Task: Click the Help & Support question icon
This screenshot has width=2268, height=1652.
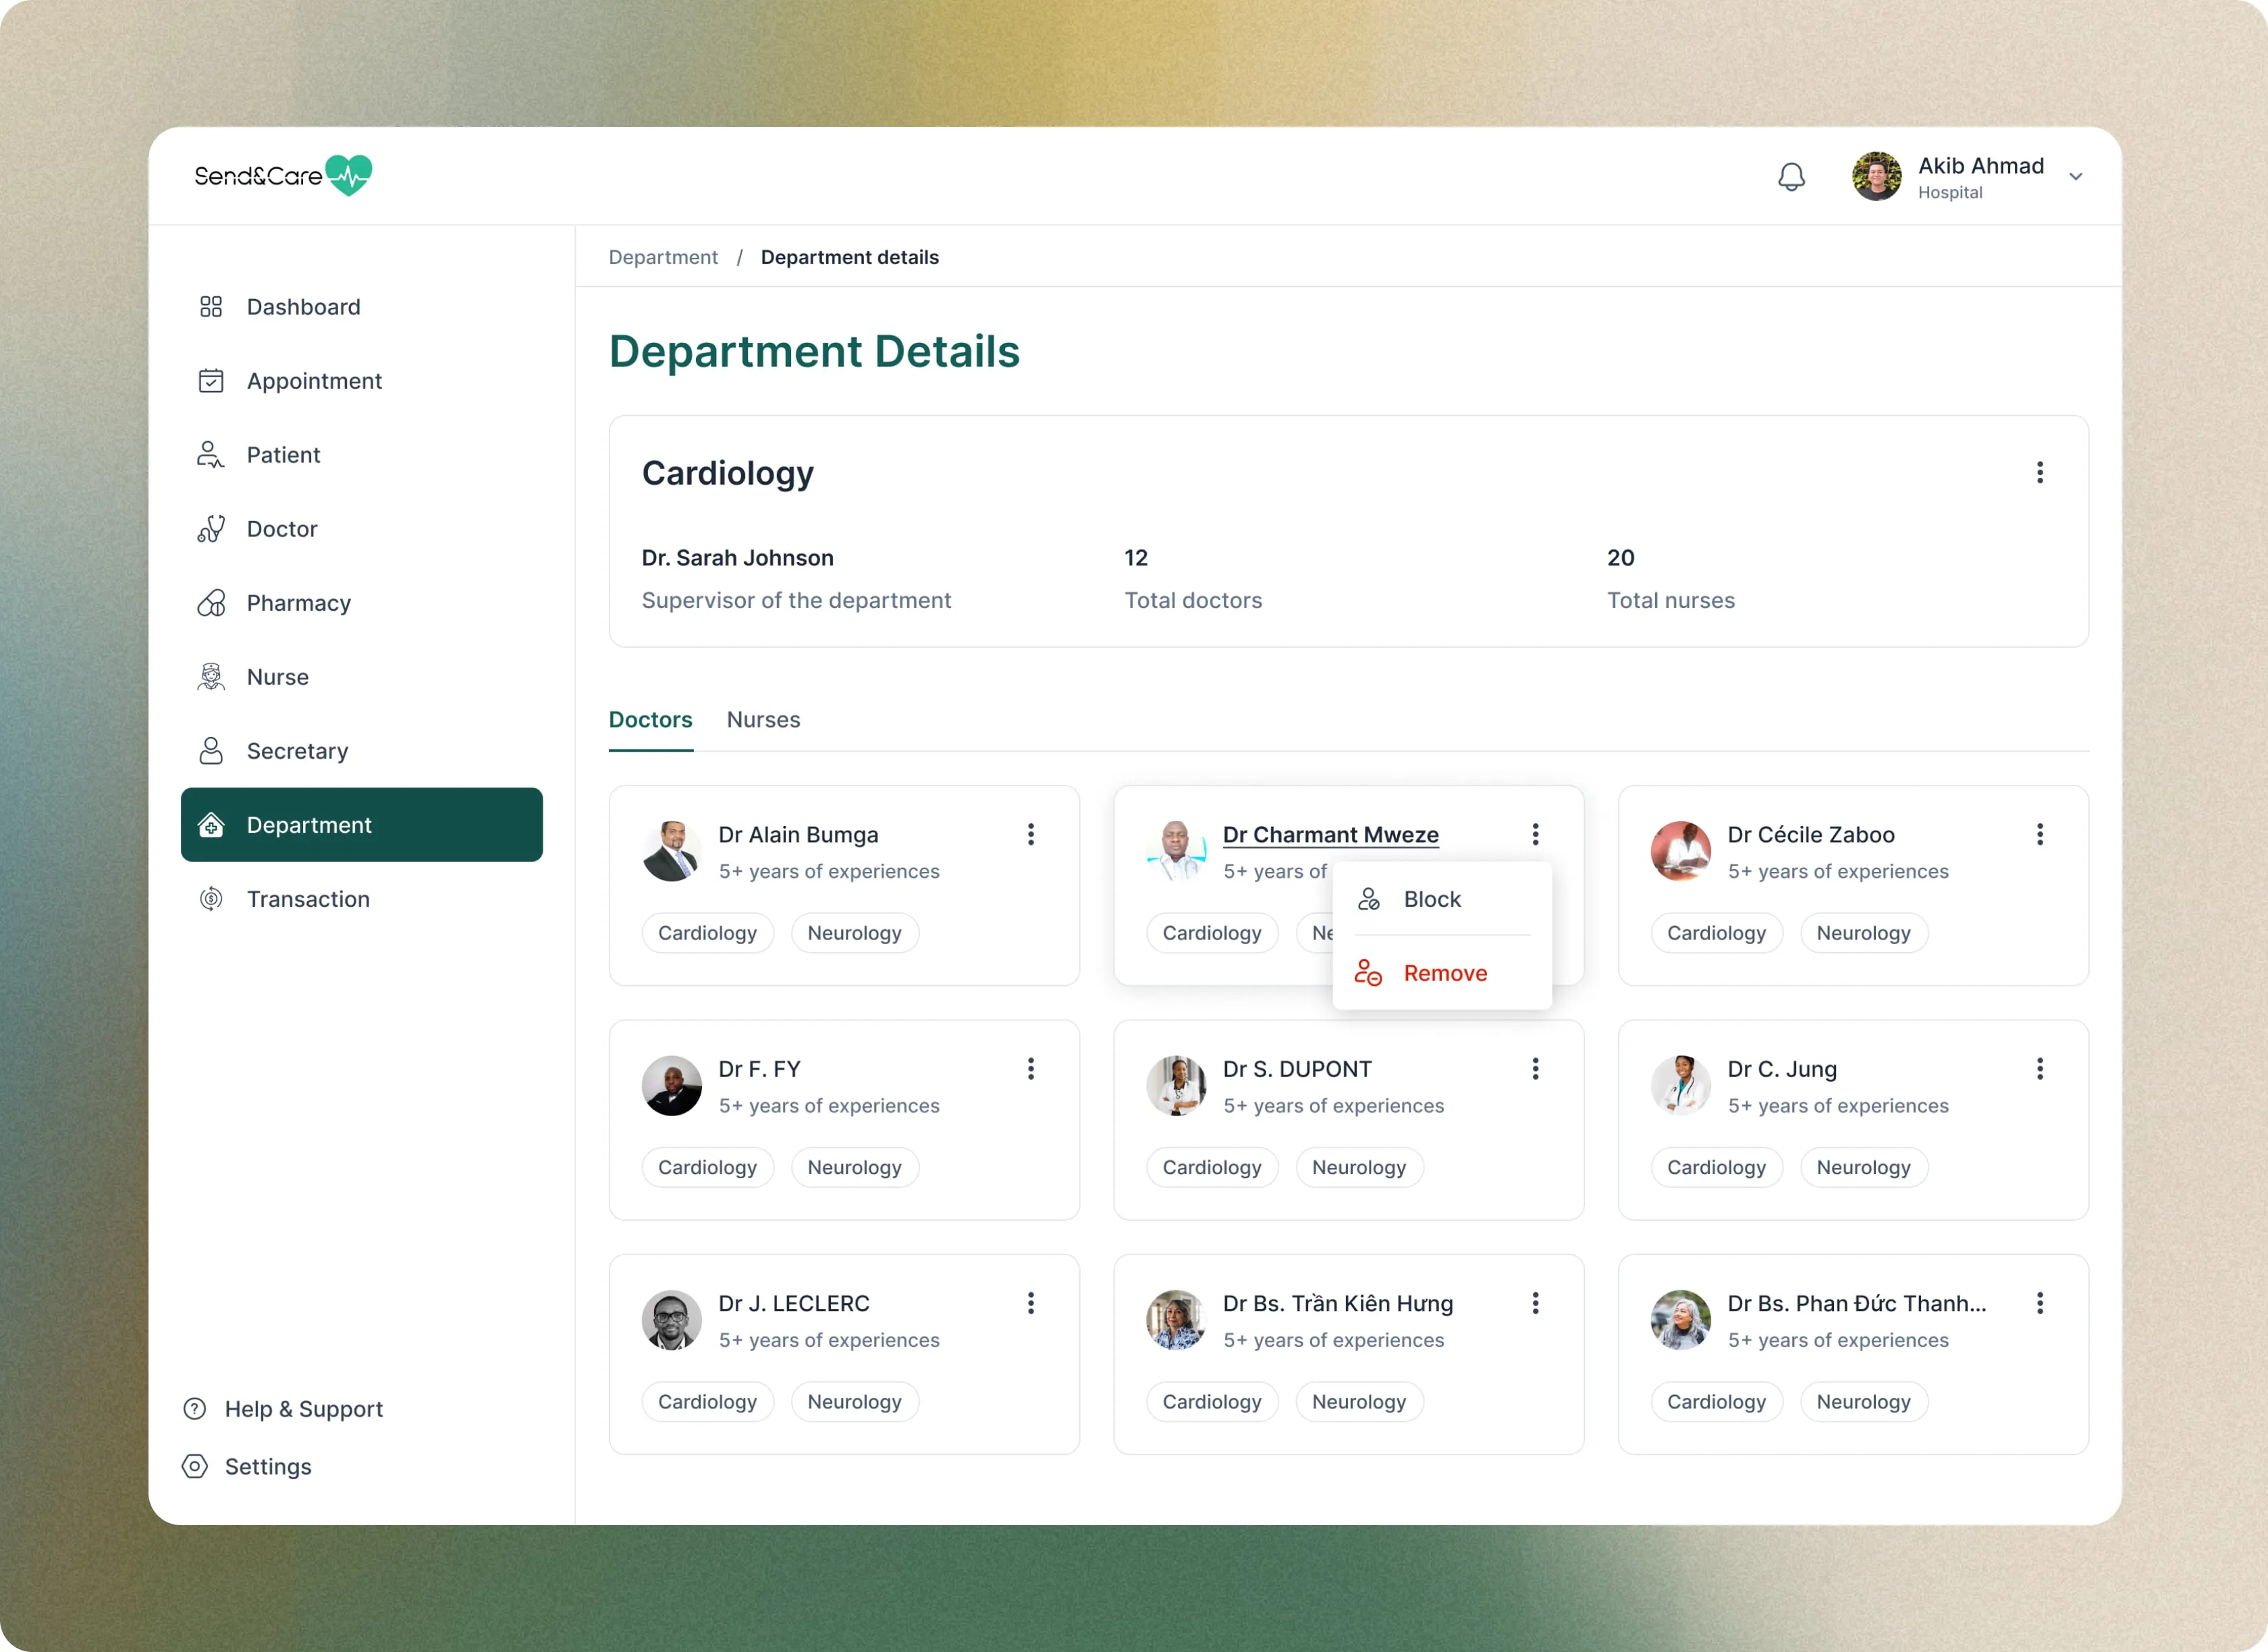Action: (195, 1409)
